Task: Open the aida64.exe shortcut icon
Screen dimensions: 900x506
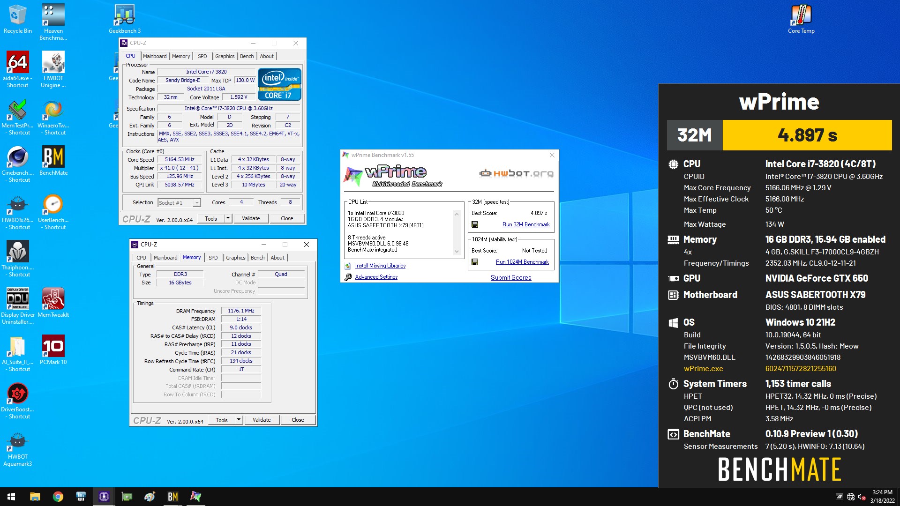Action: (x=18, y=69)
